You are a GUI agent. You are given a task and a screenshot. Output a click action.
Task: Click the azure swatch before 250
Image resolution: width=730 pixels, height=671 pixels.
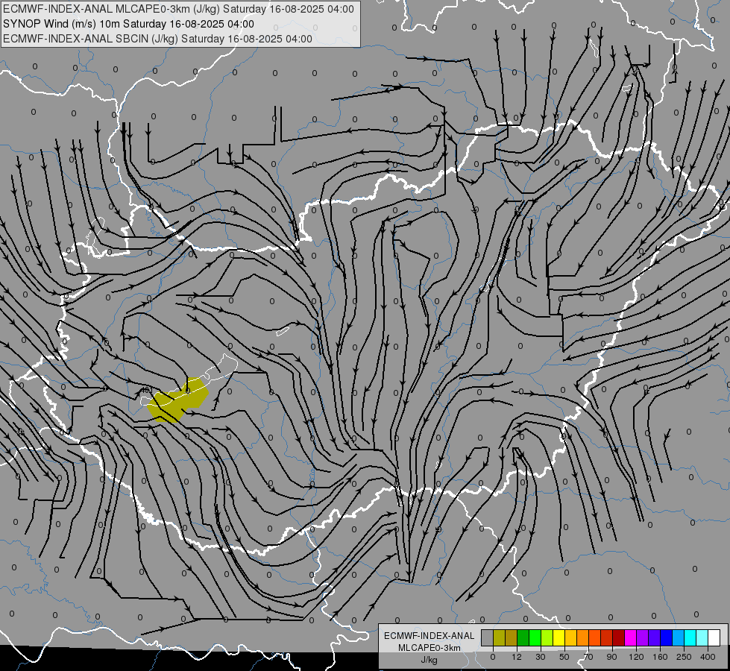679,638
